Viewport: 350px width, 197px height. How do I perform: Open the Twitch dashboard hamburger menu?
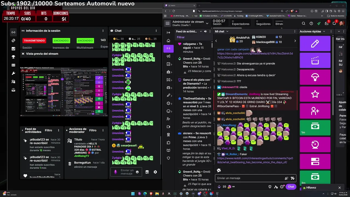(168, 24)
